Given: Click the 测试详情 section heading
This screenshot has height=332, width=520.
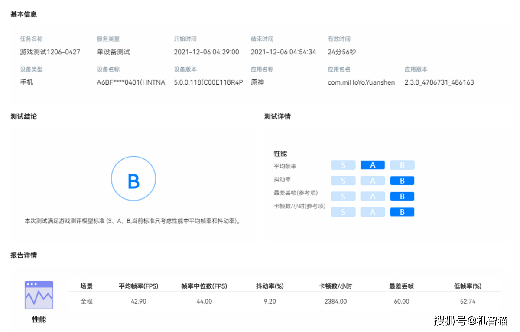Looking at the screenshot, I should (277, 117).
